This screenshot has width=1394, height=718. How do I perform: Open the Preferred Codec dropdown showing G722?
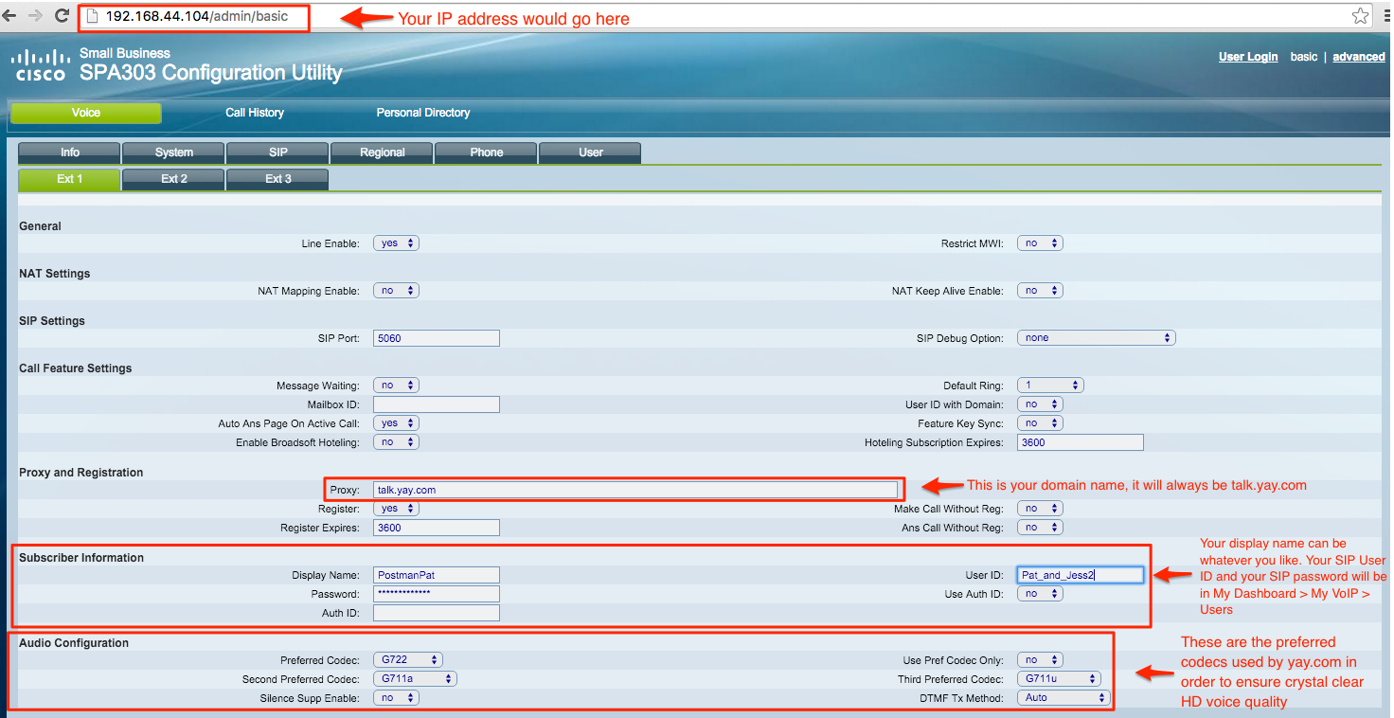408,660
